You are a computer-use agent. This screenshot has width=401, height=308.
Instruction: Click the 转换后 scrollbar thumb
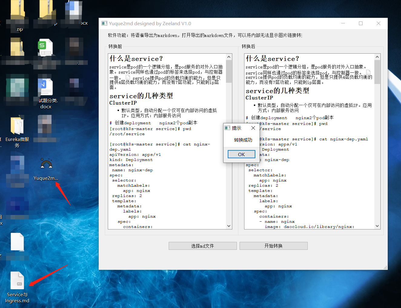[377, 72]
